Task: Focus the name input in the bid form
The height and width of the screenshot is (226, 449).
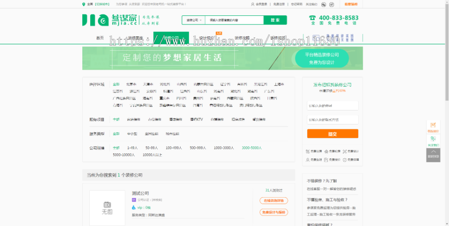Action: [x=332, y=106]
